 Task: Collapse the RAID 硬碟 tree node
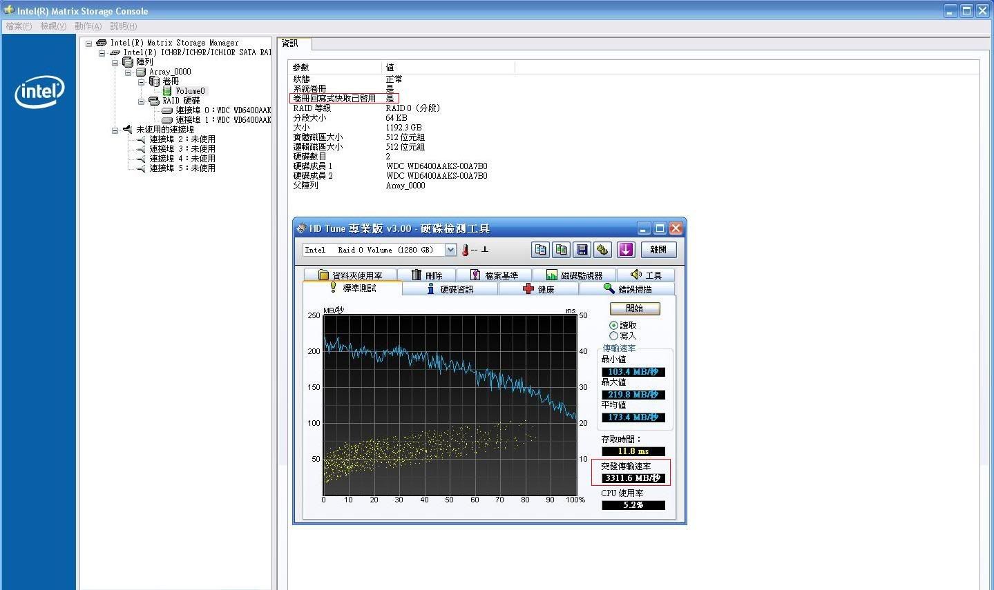[142, 101]
